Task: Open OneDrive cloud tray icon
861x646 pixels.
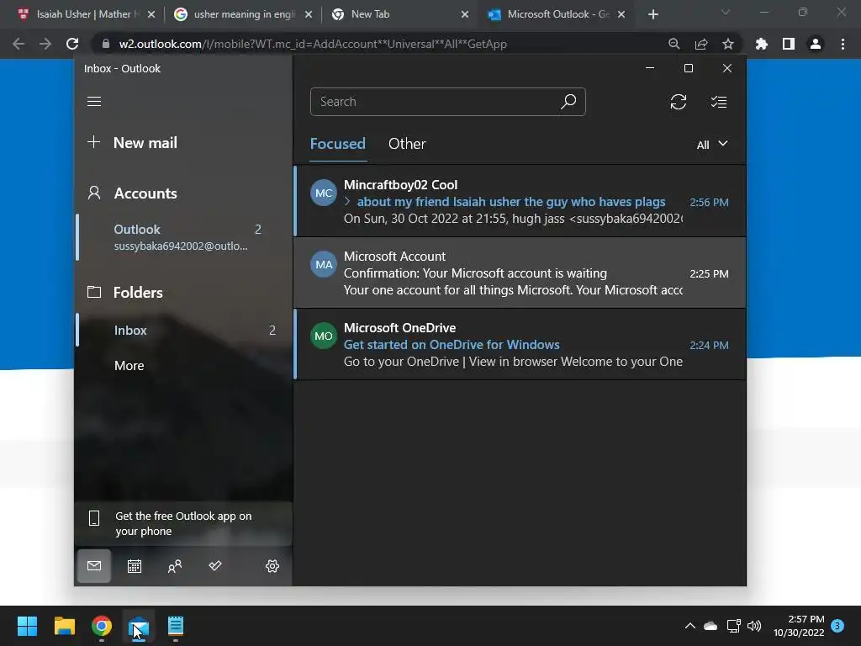Action: tap(710, 626)
